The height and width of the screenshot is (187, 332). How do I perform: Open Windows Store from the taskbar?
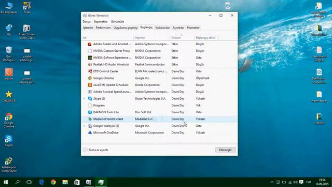(77, 182)
